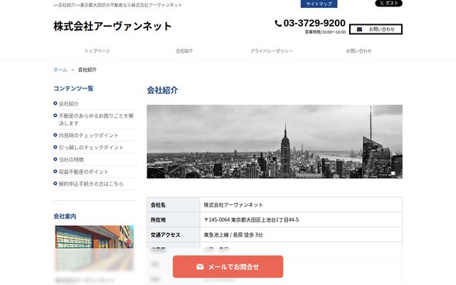Click the 会社案内 storefront illustration

[x=94, y=248]
